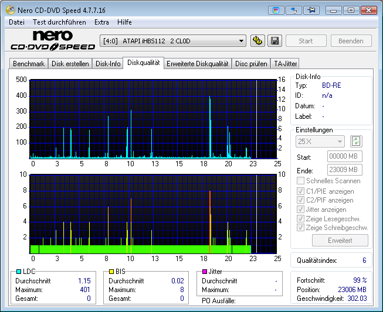Toggle the Zeige Schreibgeschw. checkbox

tap(300, 228)
